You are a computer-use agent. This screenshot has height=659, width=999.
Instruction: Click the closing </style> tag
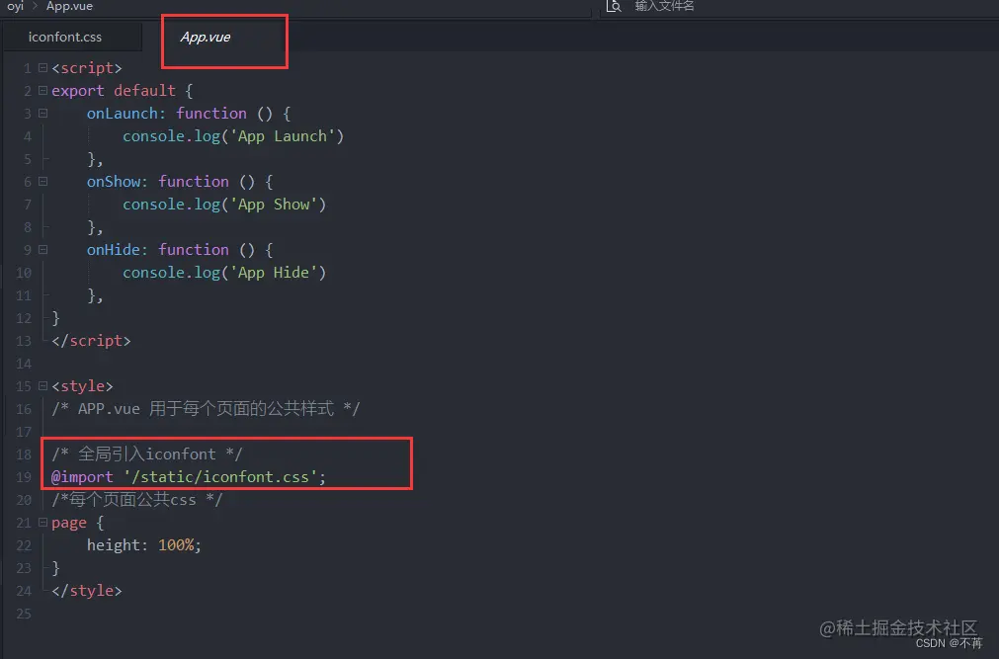tap(87, 591)
